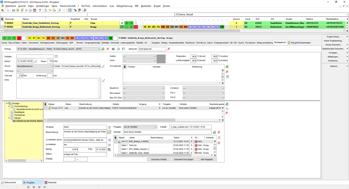
Task: Open 'zu belasten' selection icon
Action: (109, 145)
